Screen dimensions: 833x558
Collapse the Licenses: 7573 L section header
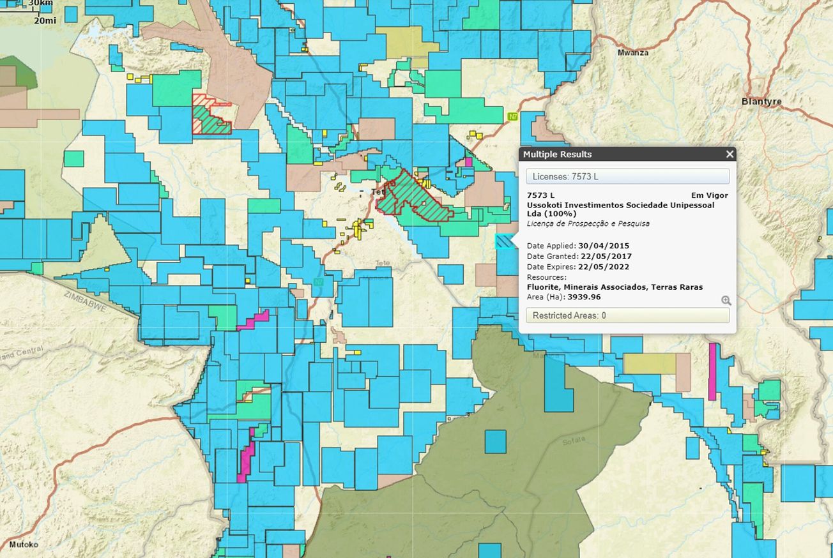click(628, 176)
